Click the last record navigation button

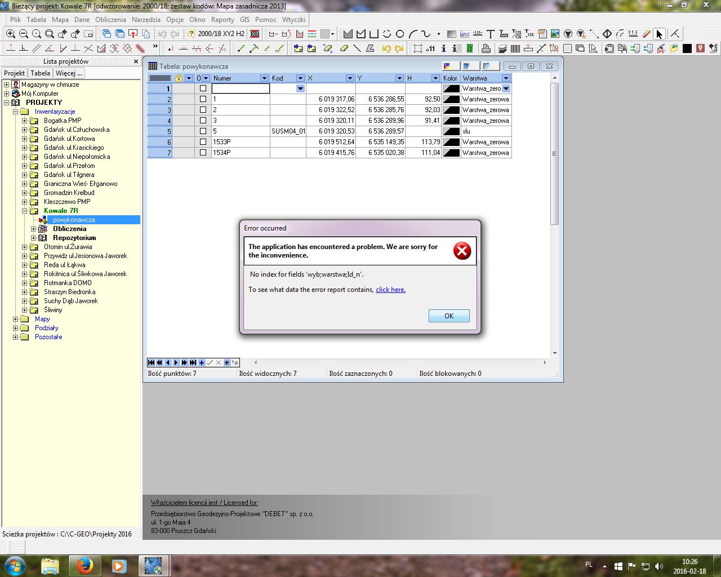tap(193, 362)
